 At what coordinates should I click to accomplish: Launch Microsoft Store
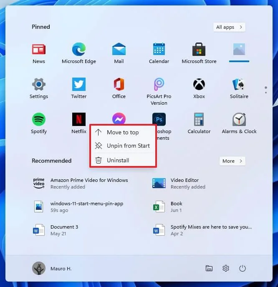click(199, 53)
